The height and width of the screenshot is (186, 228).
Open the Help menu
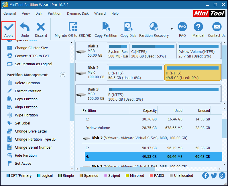click(115, 14)
